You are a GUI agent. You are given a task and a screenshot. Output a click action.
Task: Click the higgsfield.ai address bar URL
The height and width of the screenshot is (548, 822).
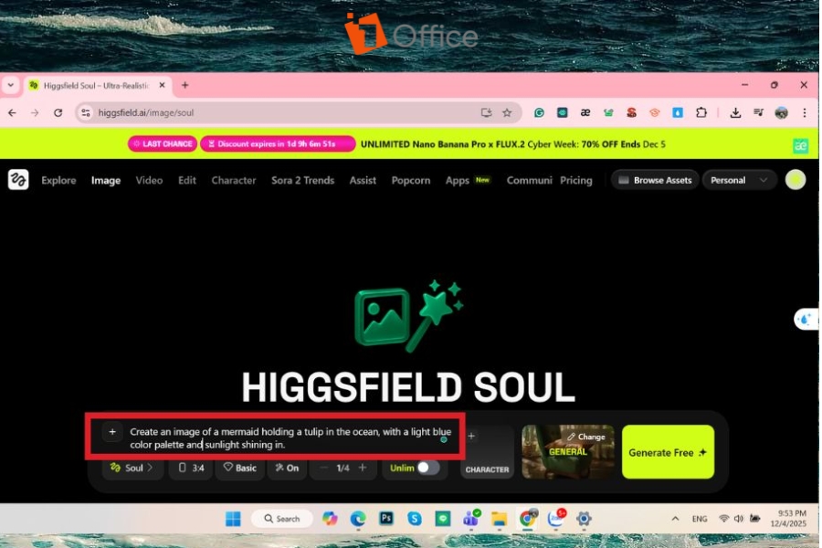(x=146, y=112)
